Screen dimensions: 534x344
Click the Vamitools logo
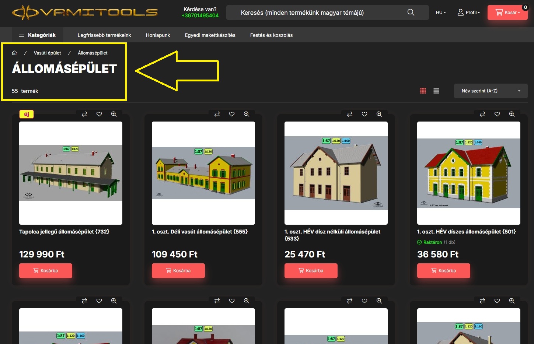pos(85,13)
